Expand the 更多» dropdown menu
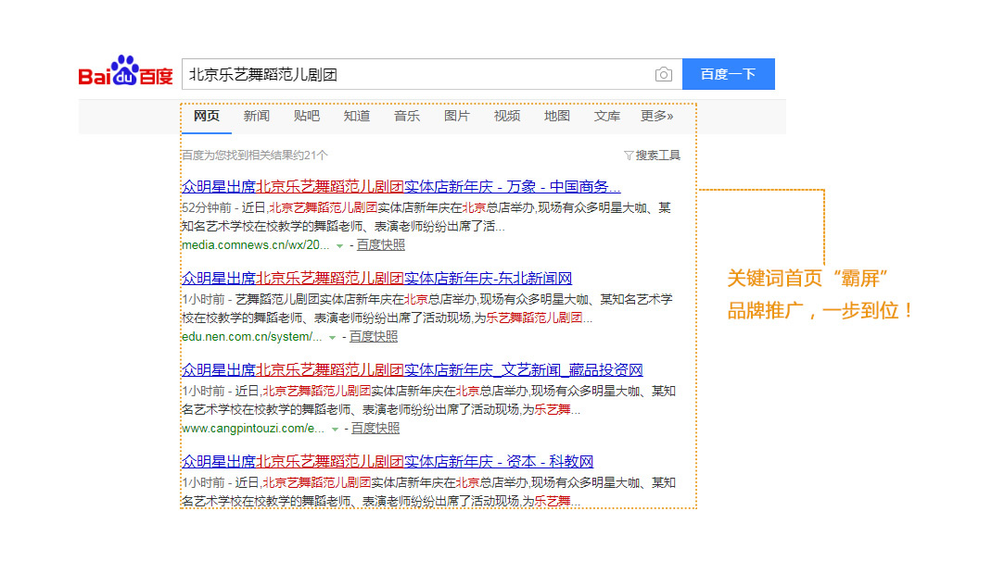 (x=657, y=117)
